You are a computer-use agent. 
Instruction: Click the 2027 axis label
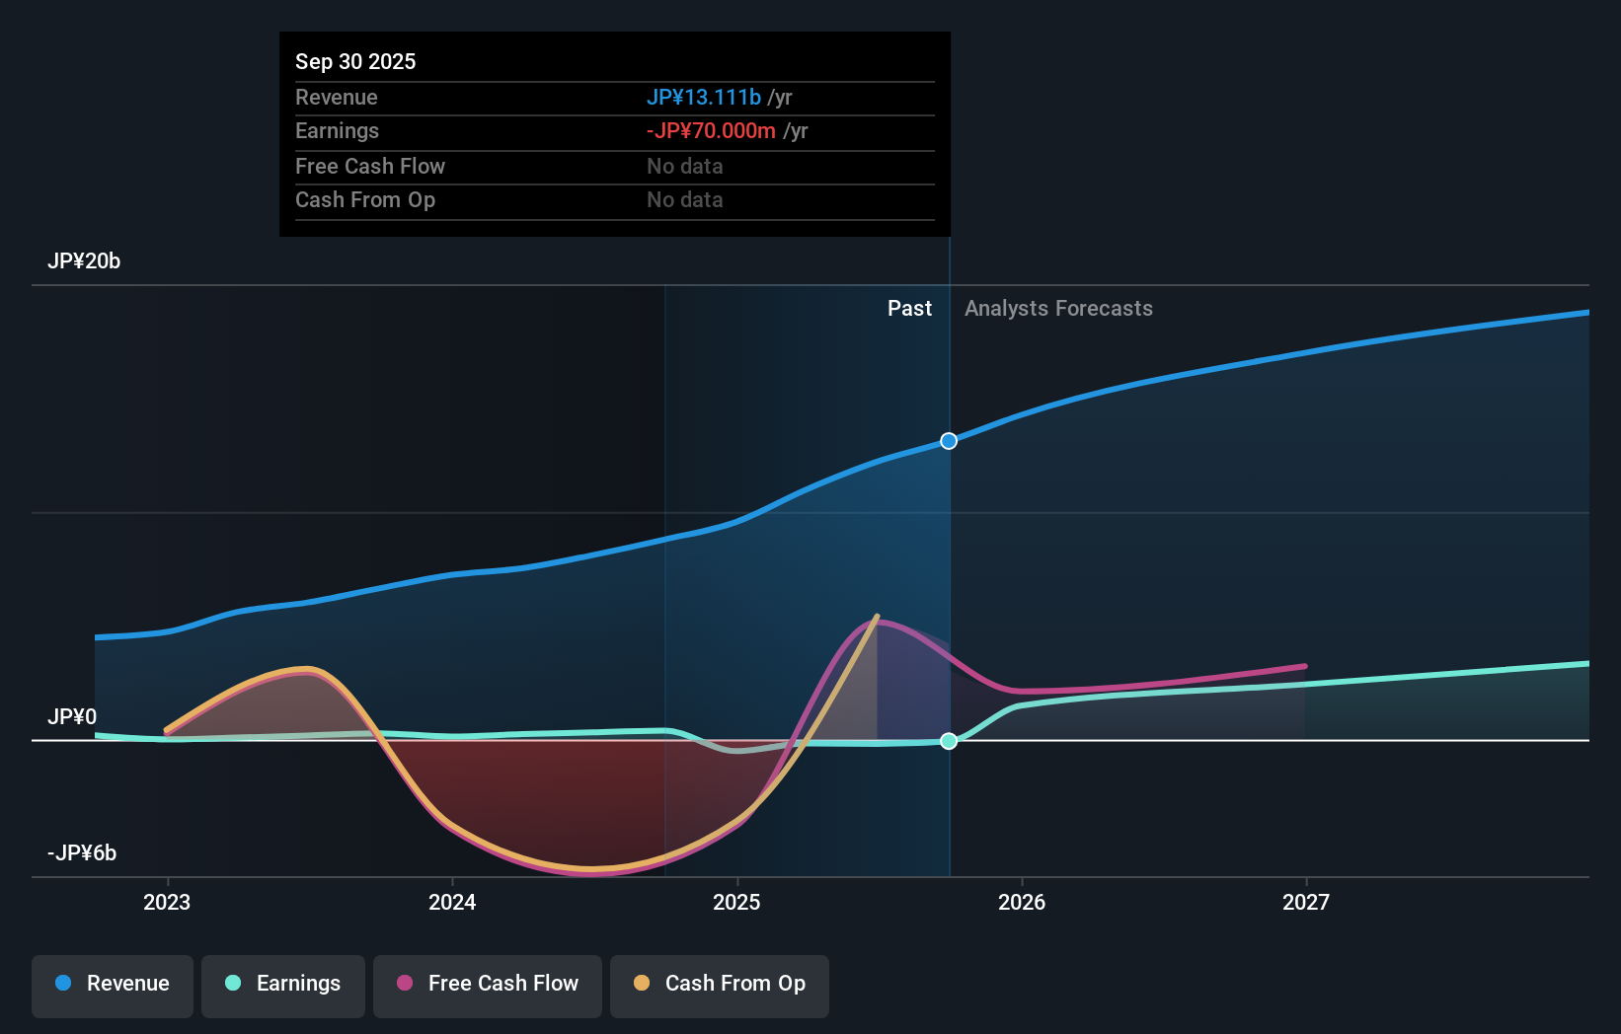click(x=1307, y=902)
